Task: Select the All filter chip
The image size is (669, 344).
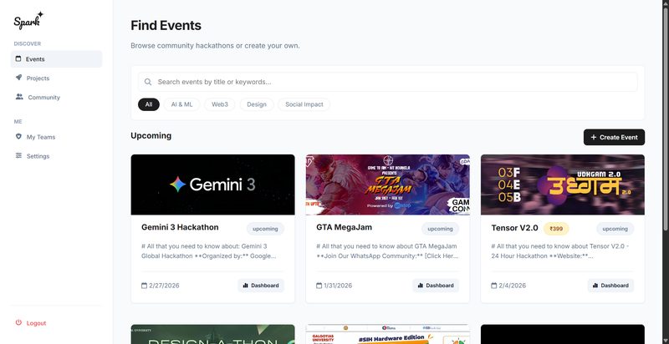Action: (149, 104)
